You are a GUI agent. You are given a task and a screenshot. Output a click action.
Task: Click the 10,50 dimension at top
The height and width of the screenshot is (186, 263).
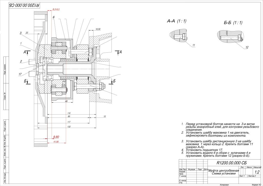98,29
